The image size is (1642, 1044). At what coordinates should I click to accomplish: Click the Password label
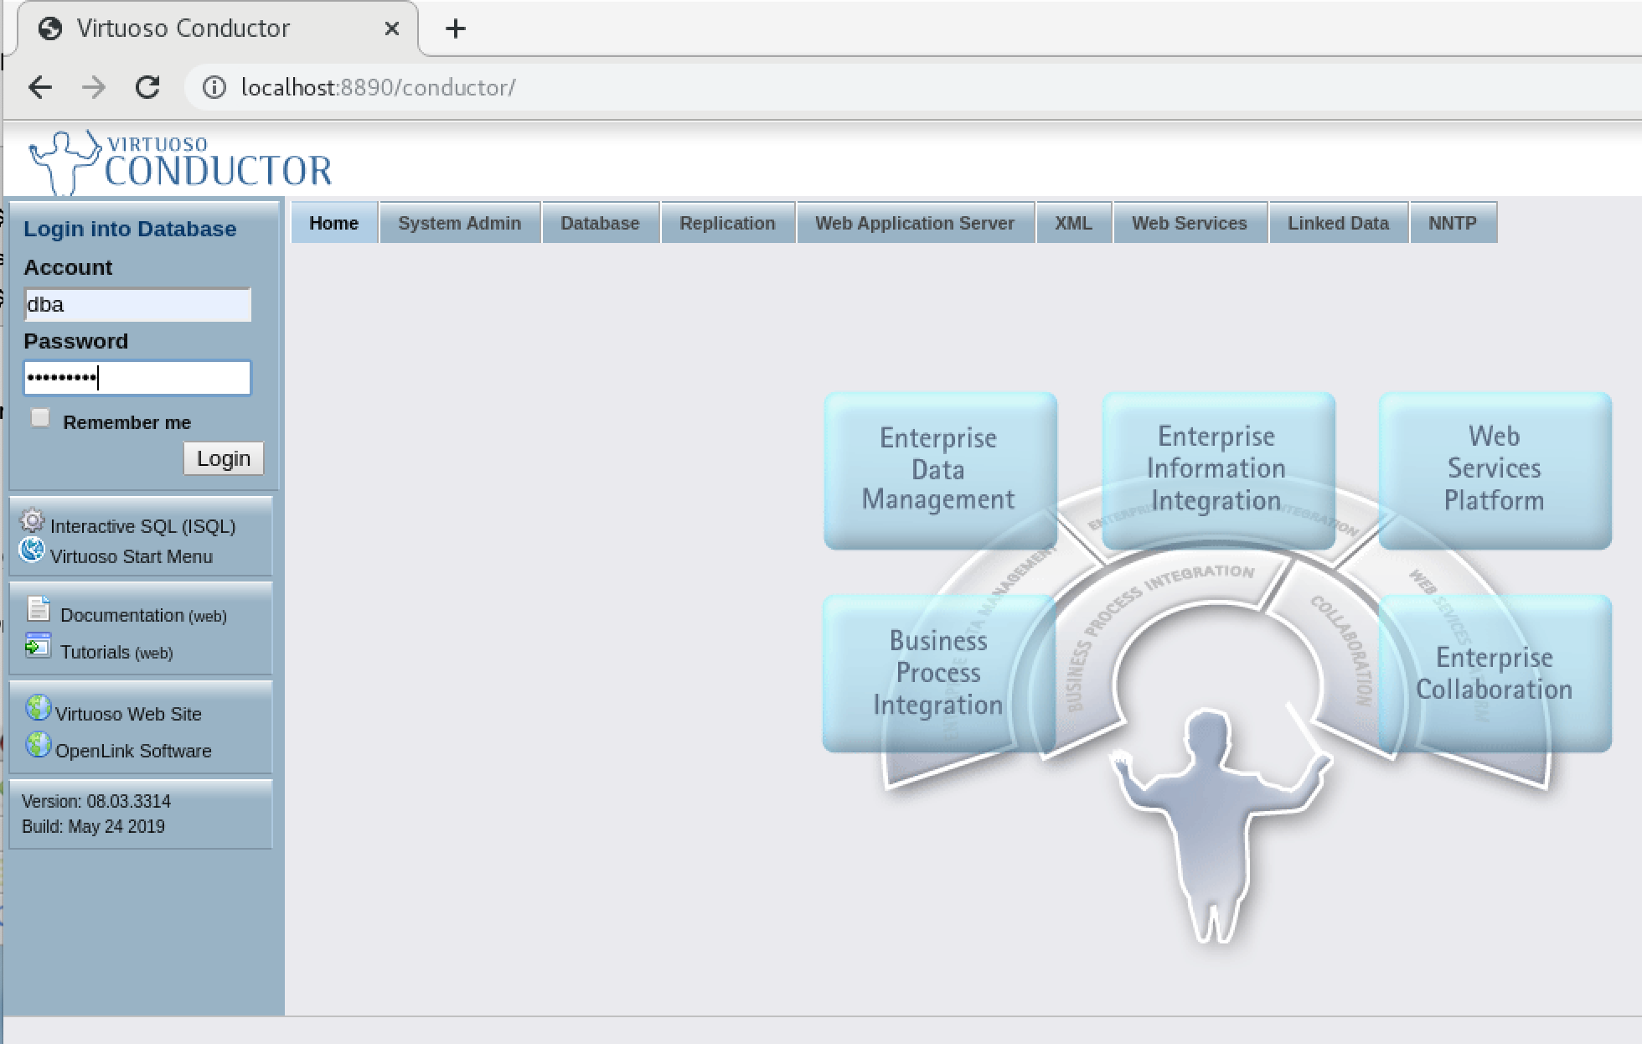(76, 341)
